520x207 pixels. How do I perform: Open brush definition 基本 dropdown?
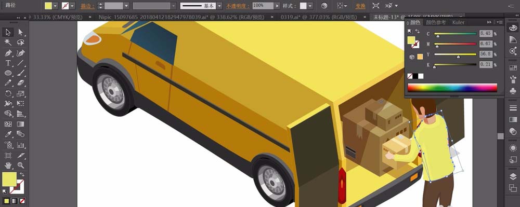coord(219,6)
